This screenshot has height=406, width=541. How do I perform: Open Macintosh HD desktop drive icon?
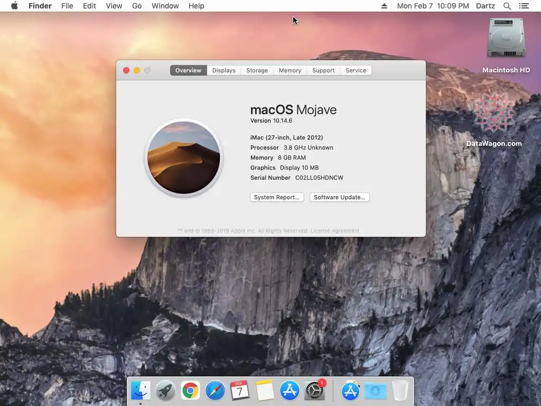506,38
